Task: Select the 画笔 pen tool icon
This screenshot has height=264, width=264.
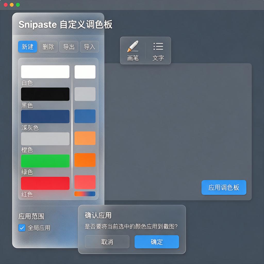Action: 133,46
